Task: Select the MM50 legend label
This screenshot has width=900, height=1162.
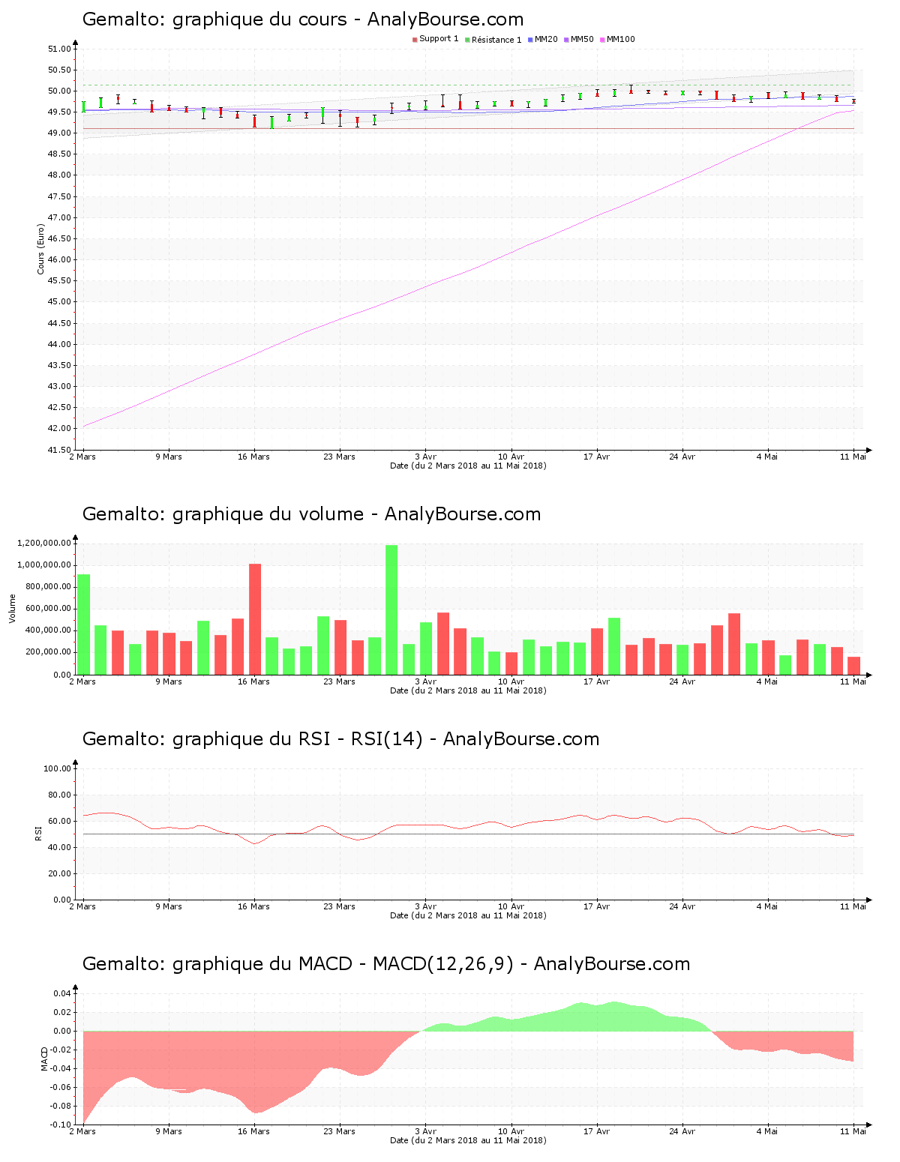Action: pos(582,39)
